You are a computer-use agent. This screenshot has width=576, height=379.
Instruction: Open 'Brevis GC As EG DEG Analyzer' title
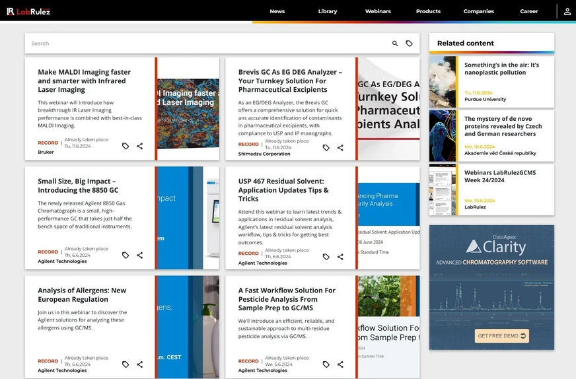click(x=290, y=81)
